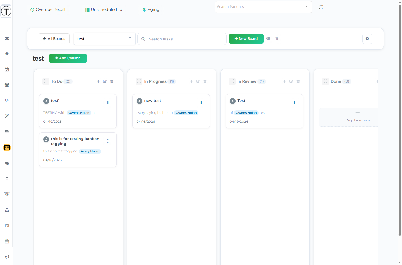The width and height of the screenshot is (402, 265).
Task: Open the kanban board icon in sidebar
Action: (7, 148)
